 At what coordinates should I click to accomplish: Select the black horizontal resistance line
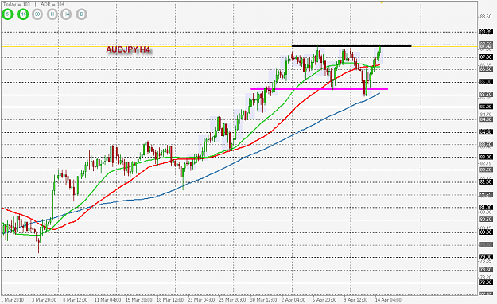[351, 46]
